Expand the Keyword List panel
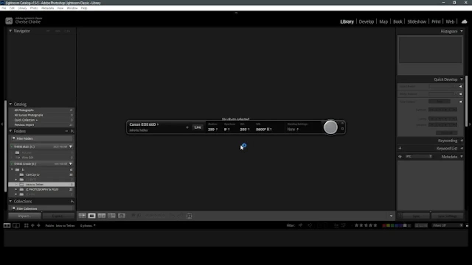Screen dimensions: 472x265 462,148
